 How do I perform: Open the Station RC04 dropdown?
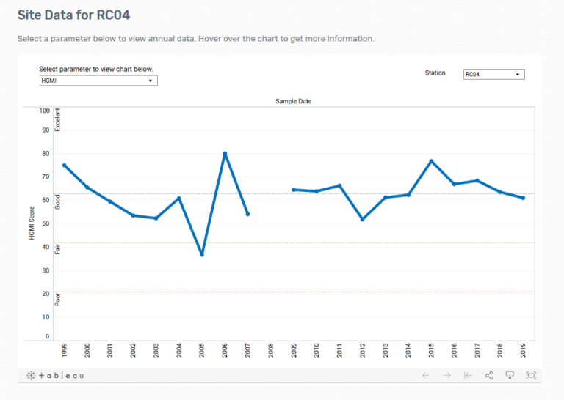pyautogui.click(x=493, y=74)
